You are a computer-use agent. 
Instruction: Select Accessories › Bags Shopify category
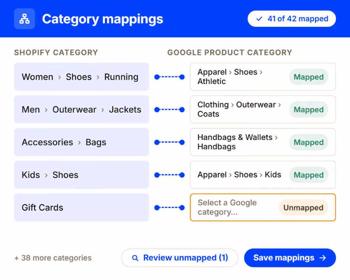[82, 142]
